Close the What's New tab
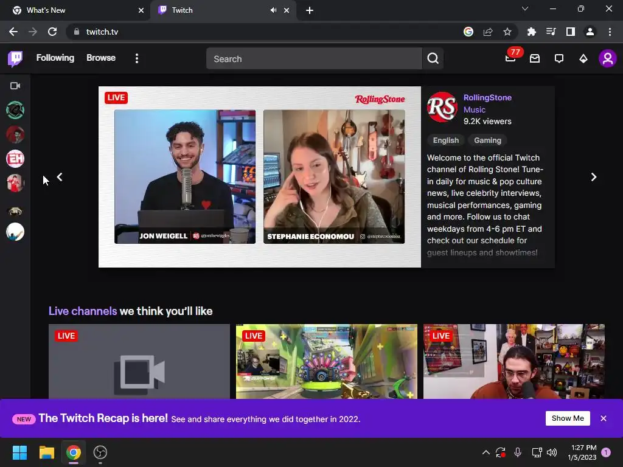Viewport: 623px width, 467px height. coord(141,10)
